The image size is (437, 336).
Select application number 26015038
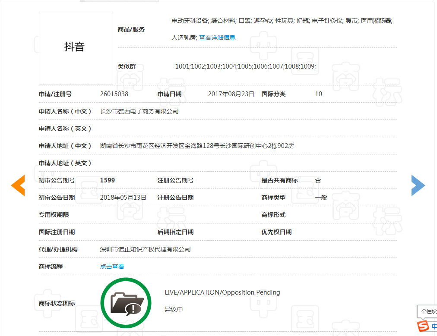pos(114,94)
